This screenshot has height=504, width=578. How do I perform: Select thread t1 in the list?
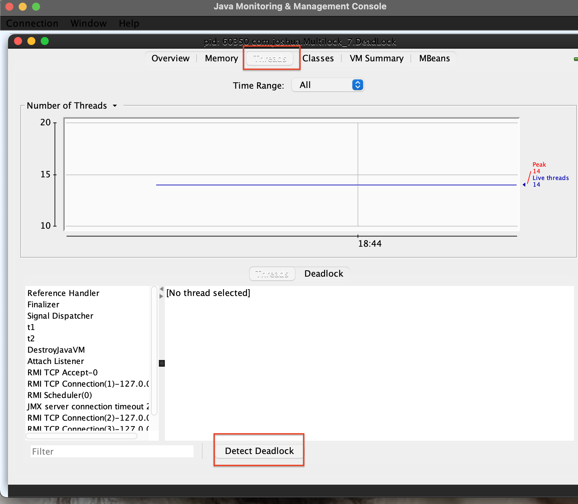click(31, 327)
